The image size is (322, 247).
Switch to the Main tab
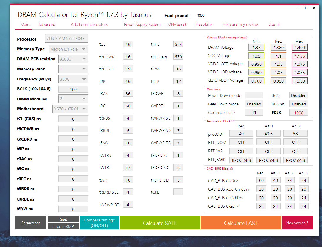tap(25, 24)
